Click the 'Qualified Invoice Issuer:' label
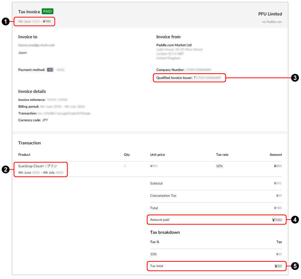This screenshot has height=279, width=301. [x=174, y=78]
